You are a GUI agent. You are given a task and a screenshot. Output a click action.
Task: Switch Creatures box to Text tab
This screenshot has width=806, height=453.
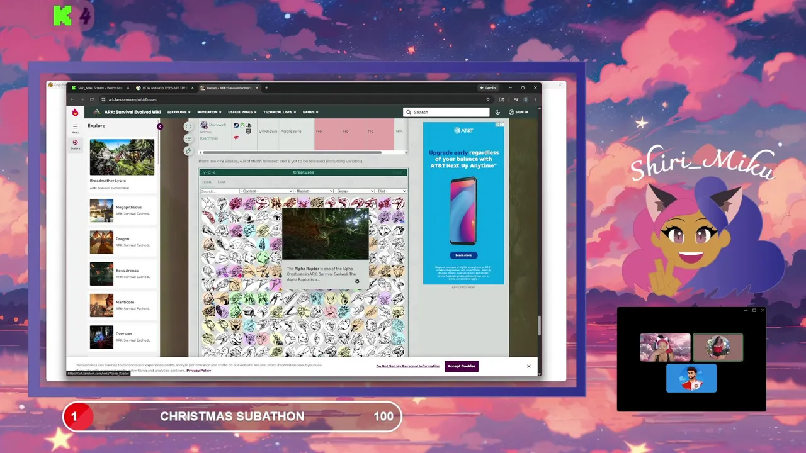click(x=222, y=182)
